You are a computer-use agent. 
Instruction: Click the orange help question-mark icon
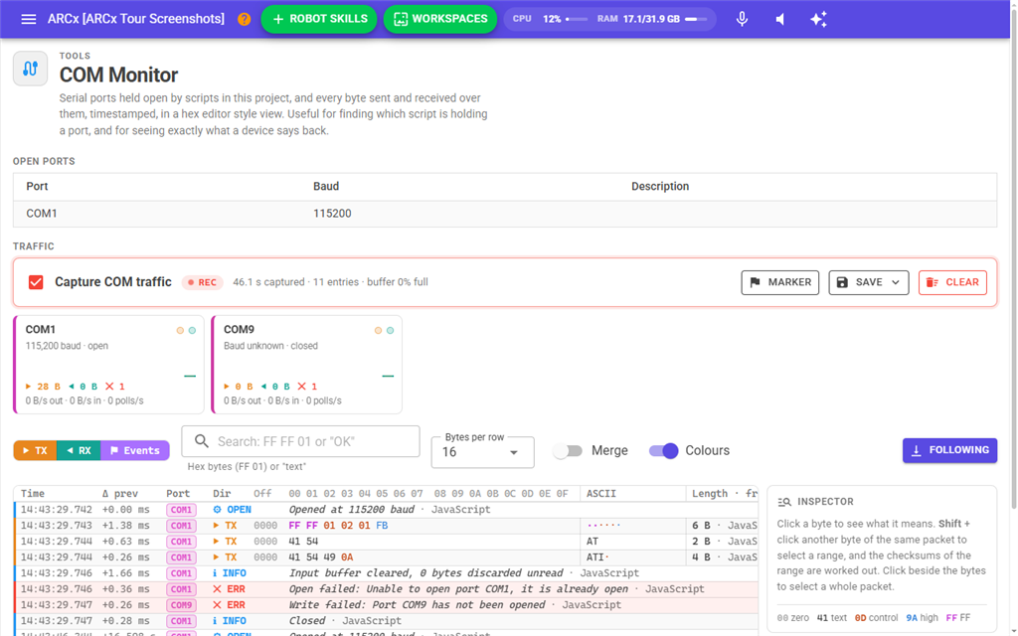pyautogui.click(x=245, y=19)
